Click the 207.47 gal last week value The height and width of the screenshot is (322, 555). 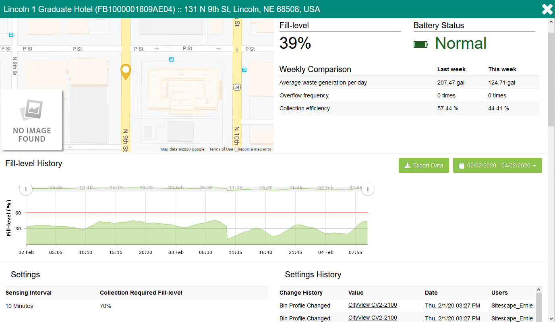pyautogui.click(x=451, y=83)
